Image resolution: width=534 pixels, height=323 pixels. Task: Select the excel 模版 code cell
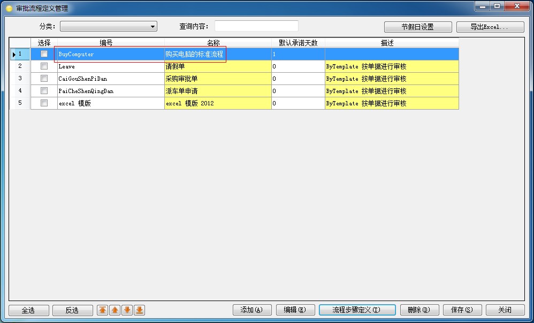111,103
